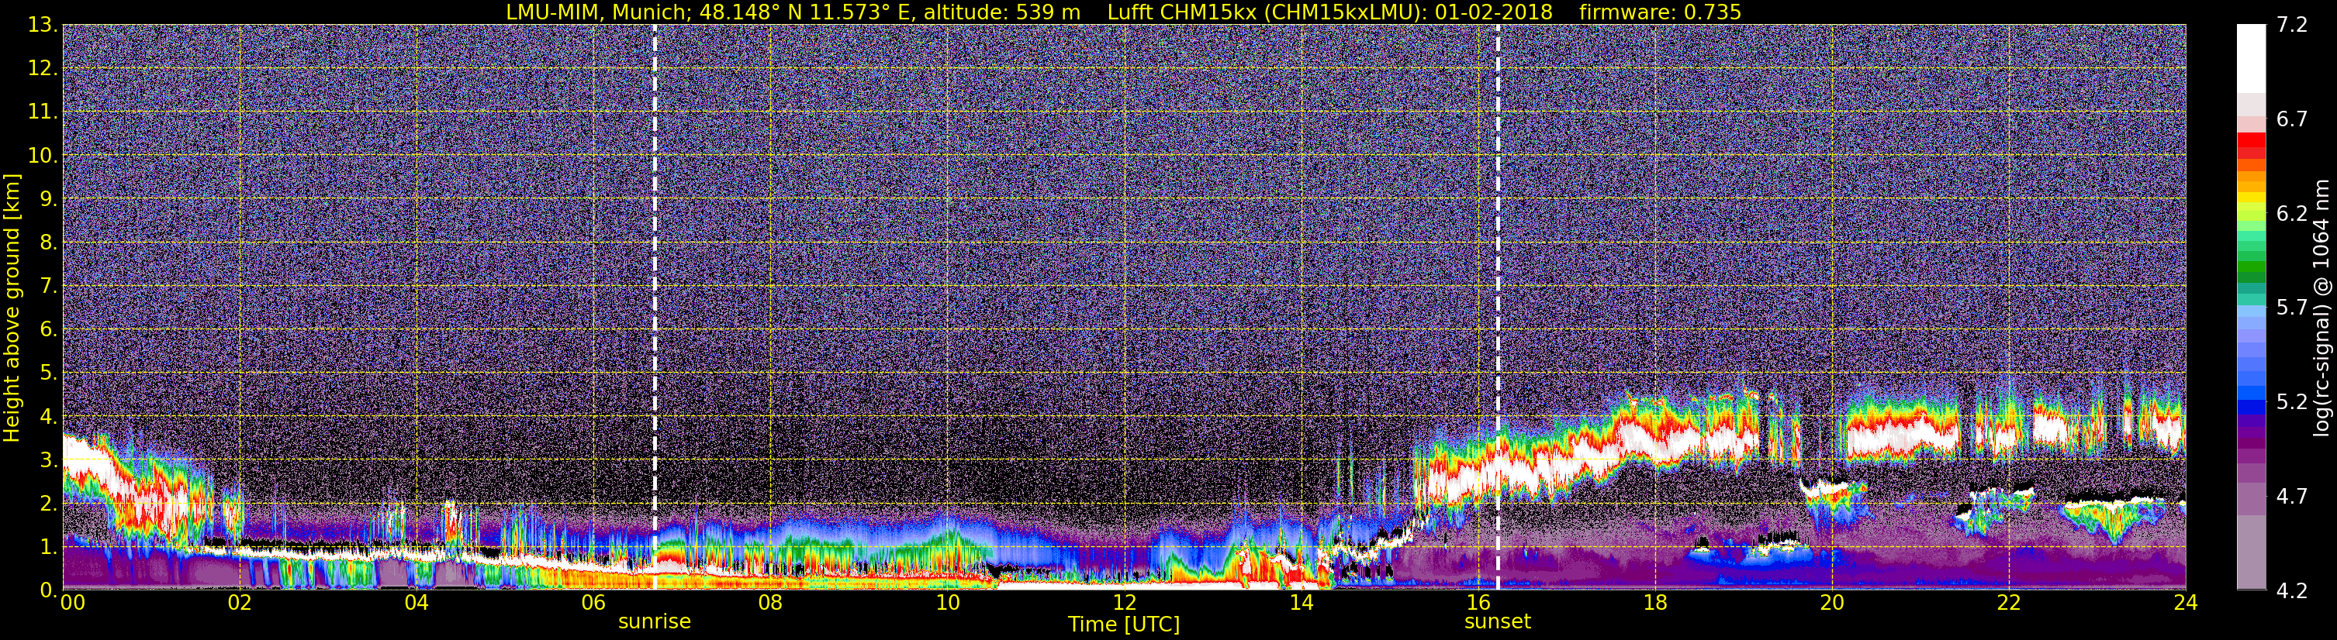Click the 'Time [UTC]' axis label

[x=1123, y=625]
